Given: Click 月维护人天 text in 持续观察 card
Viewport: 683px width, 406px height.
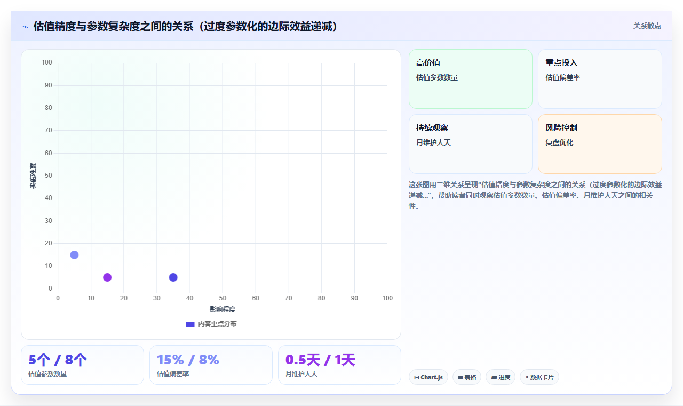Looking at the screenshot, I should 434,142.
